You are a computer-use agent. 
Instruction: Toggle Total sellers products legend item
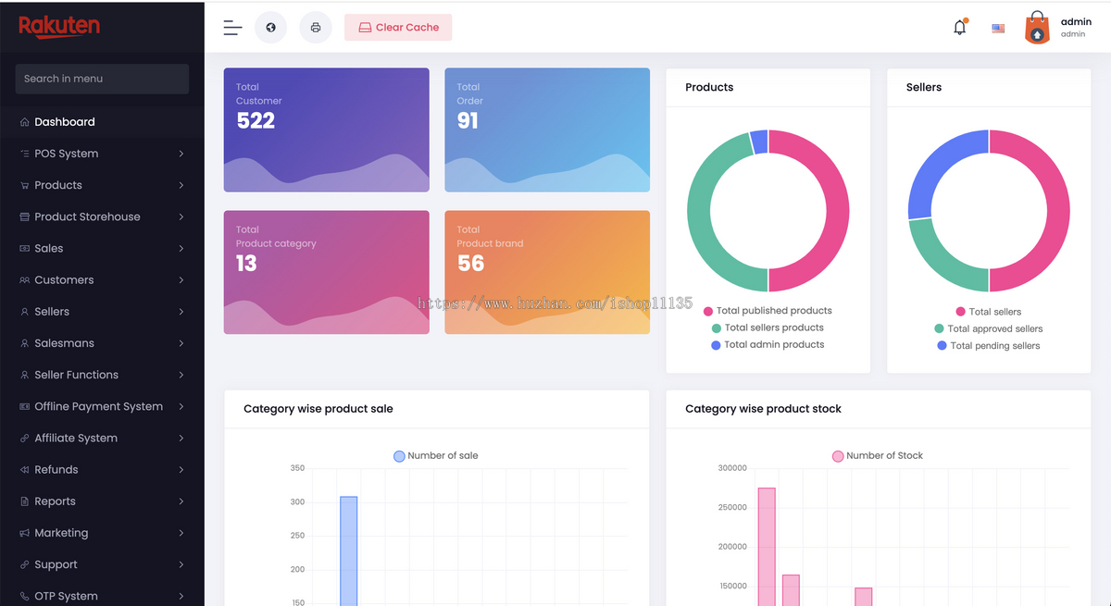(768, 328)
